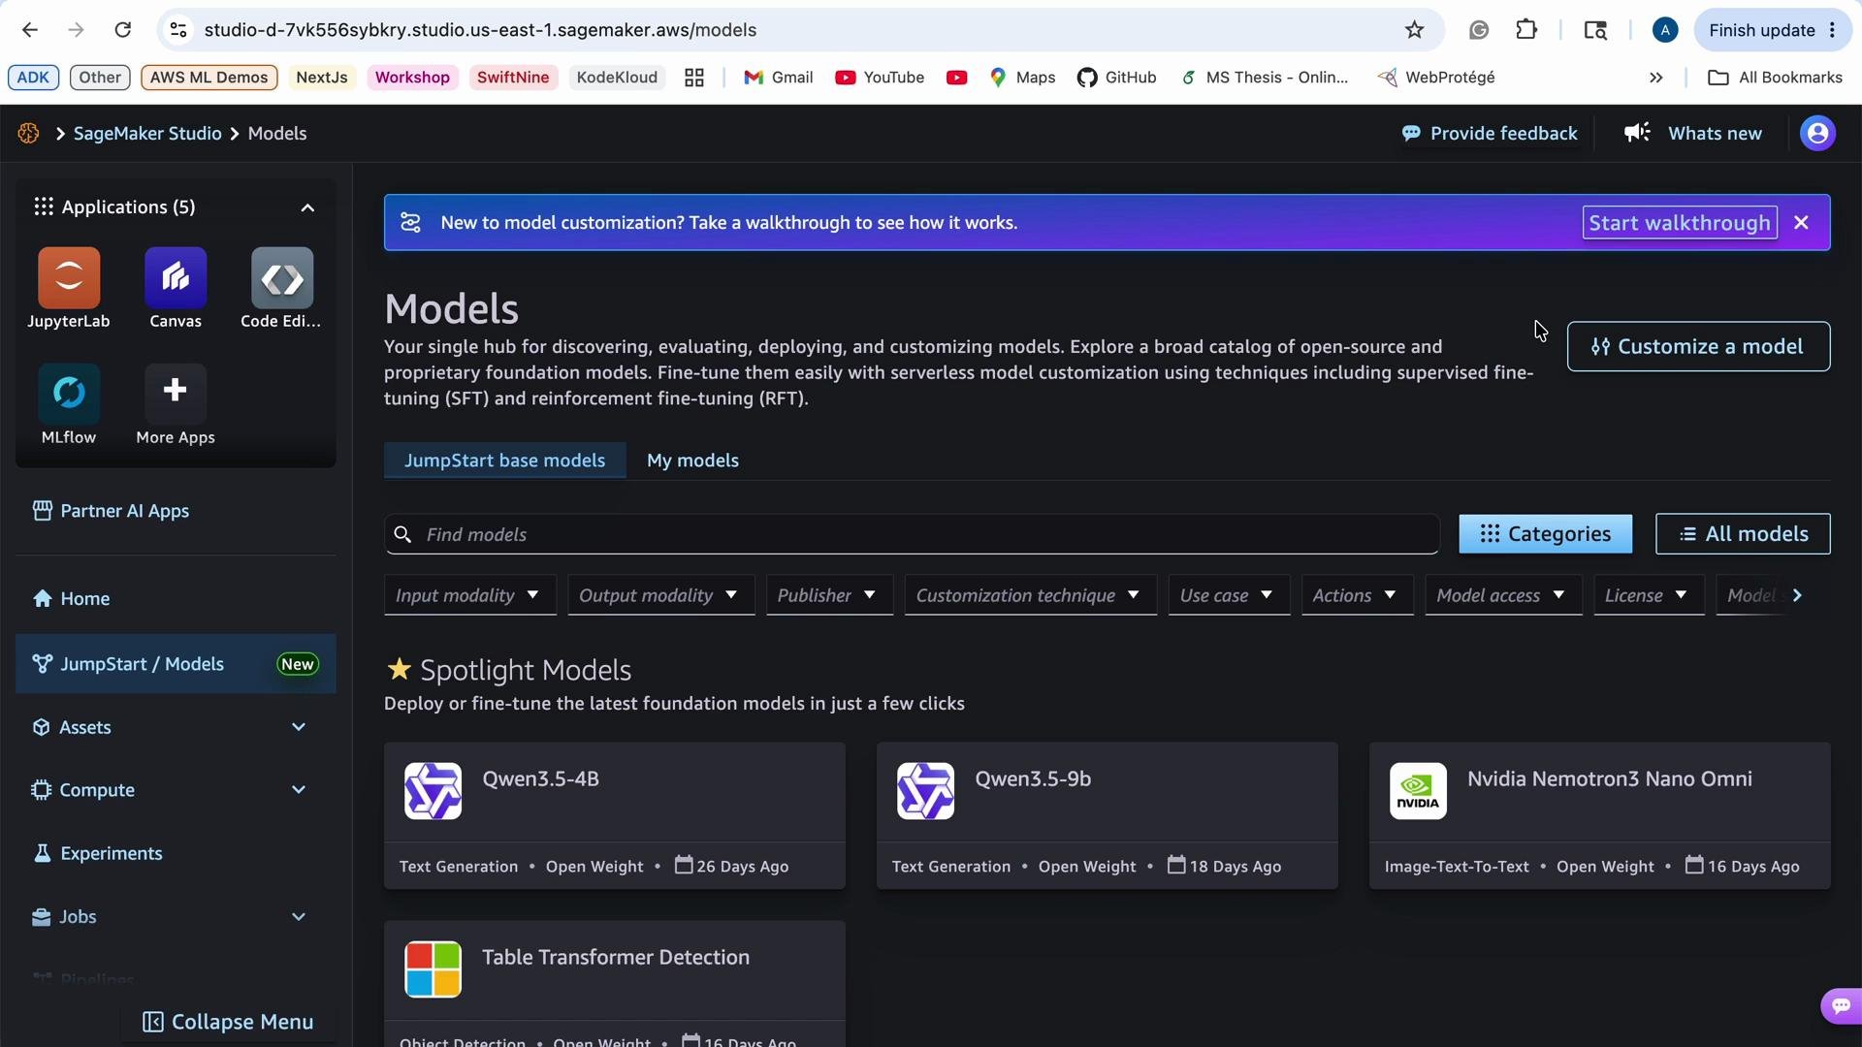
Task: Click the Finish update button
Action: pos(1772,30)
